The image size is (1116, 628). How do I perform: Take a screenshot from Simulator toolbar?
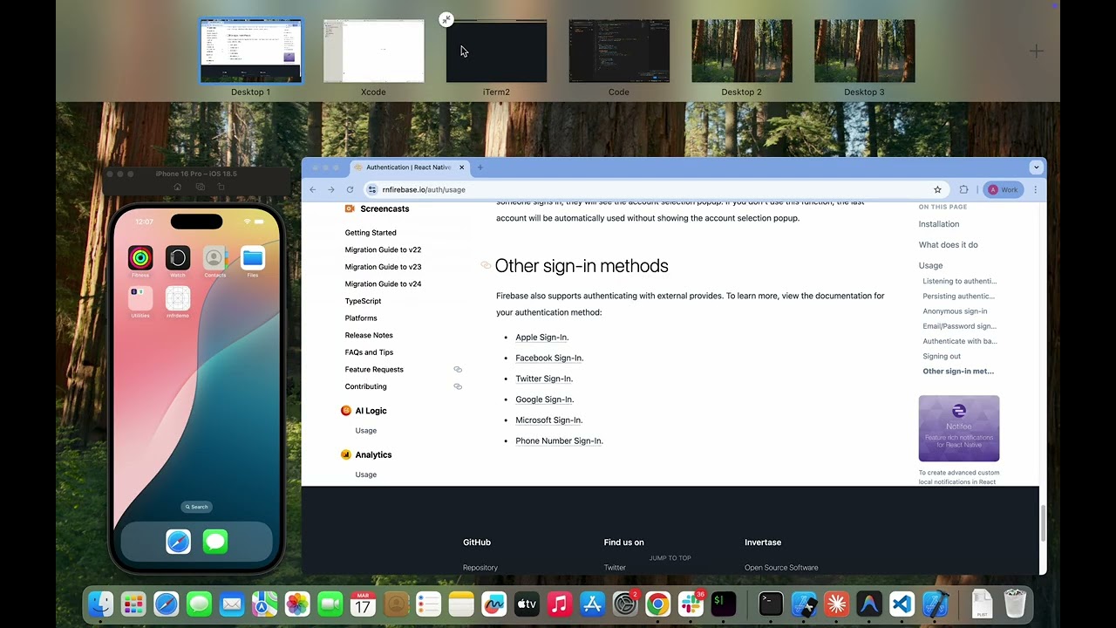[200, 187]
